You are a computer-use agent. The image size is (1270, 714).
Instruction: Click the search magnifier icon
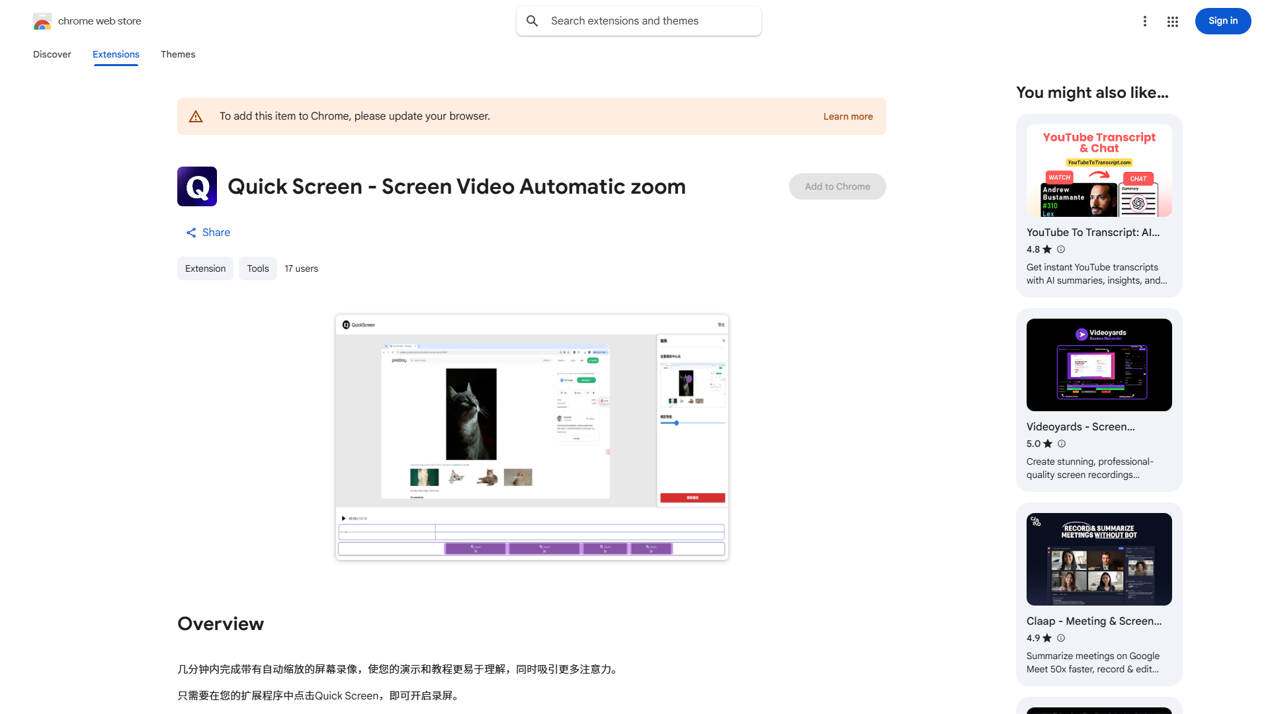pos(532,20)
